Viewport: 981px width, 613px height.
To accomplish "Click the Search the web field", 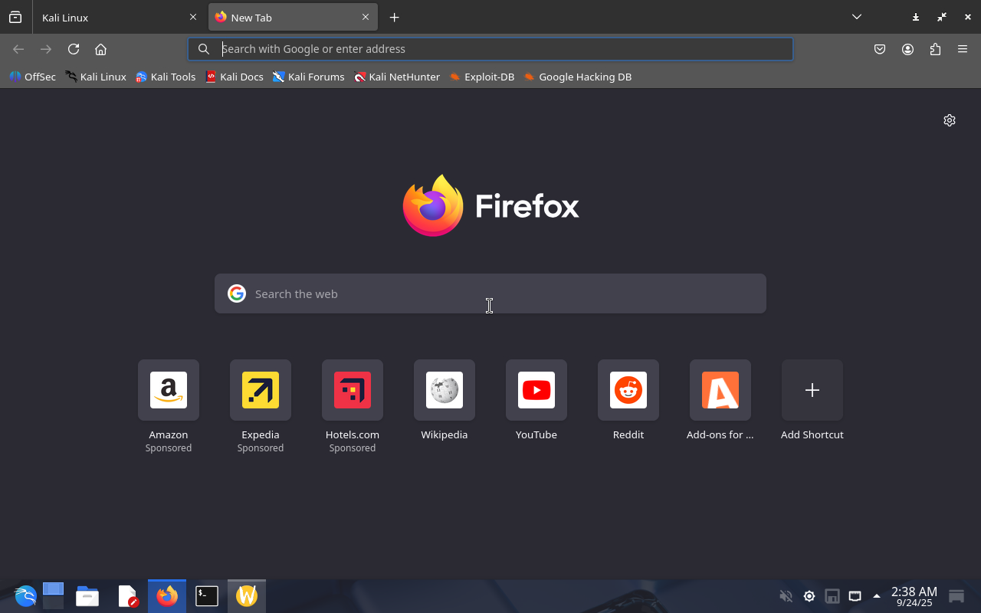I will pos(490,293).
